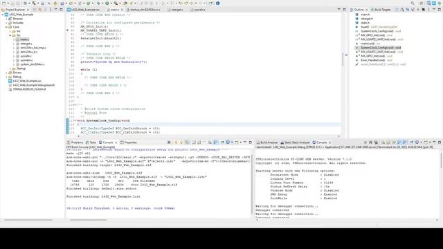
Task: Collapse the Src folder
Action: tap(10, 35)
